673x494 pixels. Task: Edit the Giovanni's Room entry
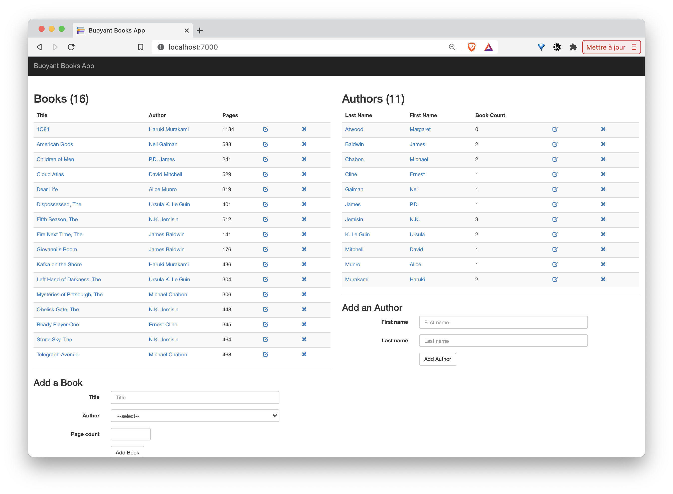[265, 249]
